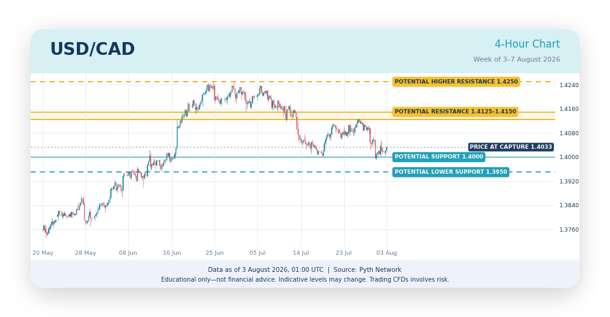
Task: Select the Potential Resistance 1.4125–1.4150 tag
Action: (455, 112)
